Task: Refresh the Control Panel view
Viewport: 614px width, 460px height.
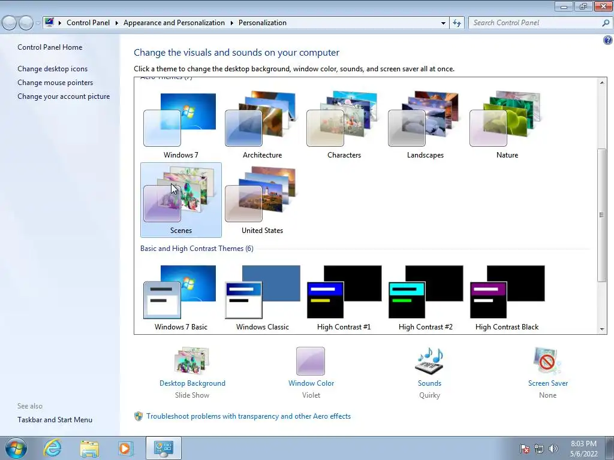Action: (x=456, y=23)
